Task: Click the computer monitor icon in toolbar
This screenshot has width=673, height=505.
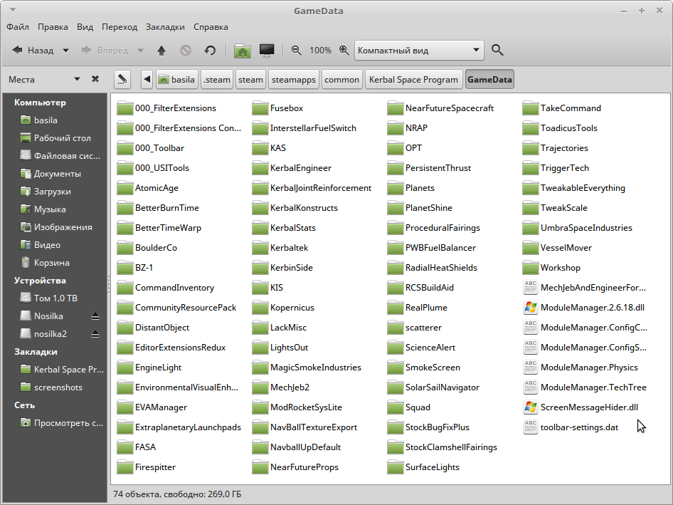Action: coord(267,51)
